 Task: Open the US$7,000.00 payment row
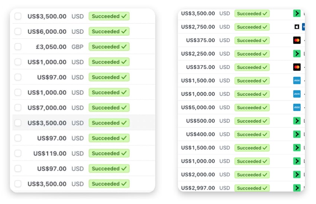(84, 107)
